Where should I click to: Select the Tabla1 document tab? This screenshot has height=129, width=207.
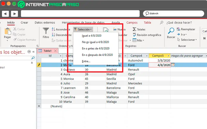pos(47,51)
